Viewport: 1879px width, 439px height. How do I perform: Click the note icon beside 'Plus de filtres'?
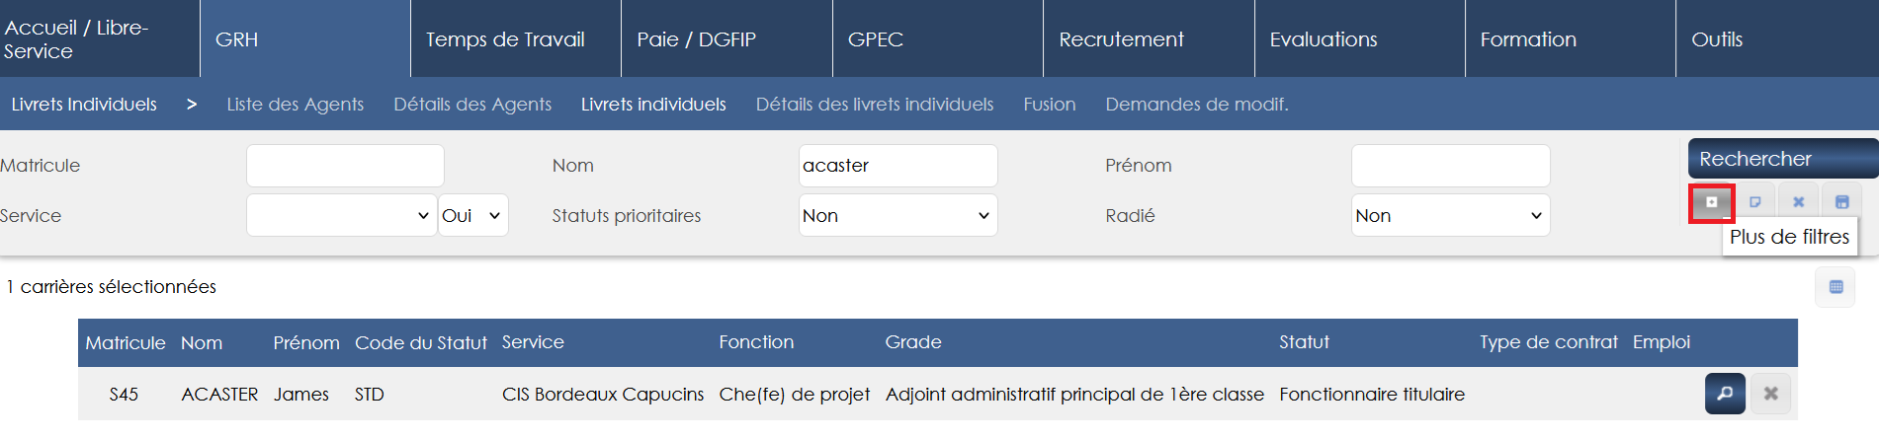point(1755,202)
